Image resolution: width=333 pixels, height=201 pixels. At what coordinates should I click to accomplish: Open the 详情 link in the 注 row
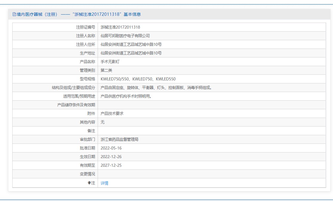[104, 183]
